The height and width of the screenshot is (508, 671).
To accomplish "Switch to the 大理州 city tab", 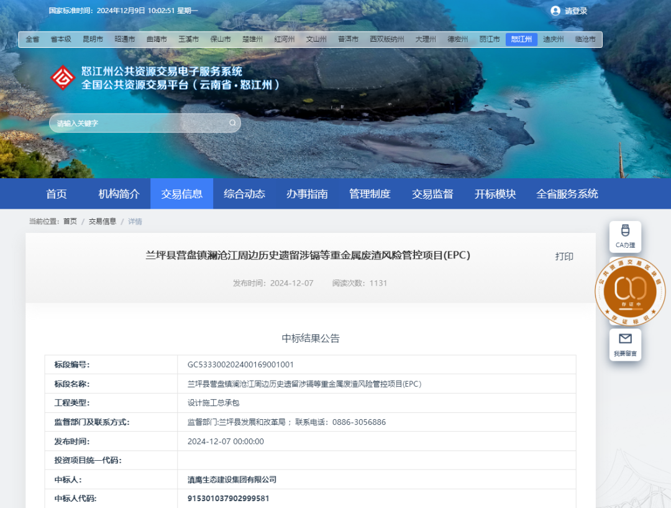I will [x=425, y=39].
